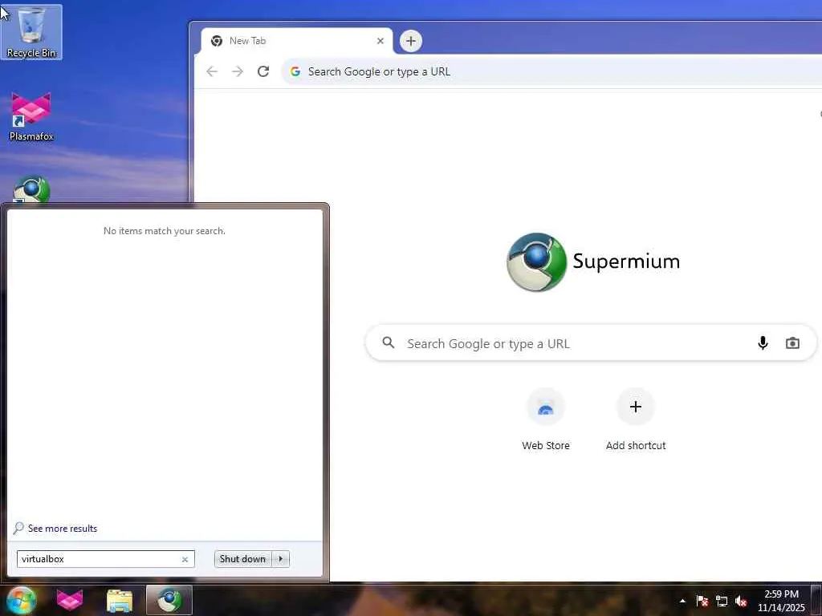Click the Google icon in address bar
822x616 pixels.
pyautogui.click(x=295, y=71)
